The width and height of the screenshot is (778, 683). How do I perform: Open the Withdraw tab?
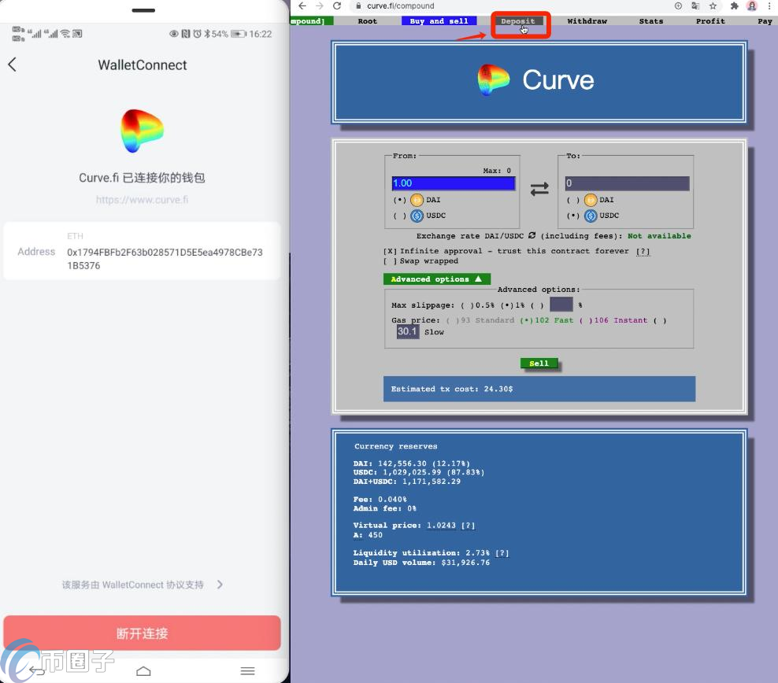point(587,20)
